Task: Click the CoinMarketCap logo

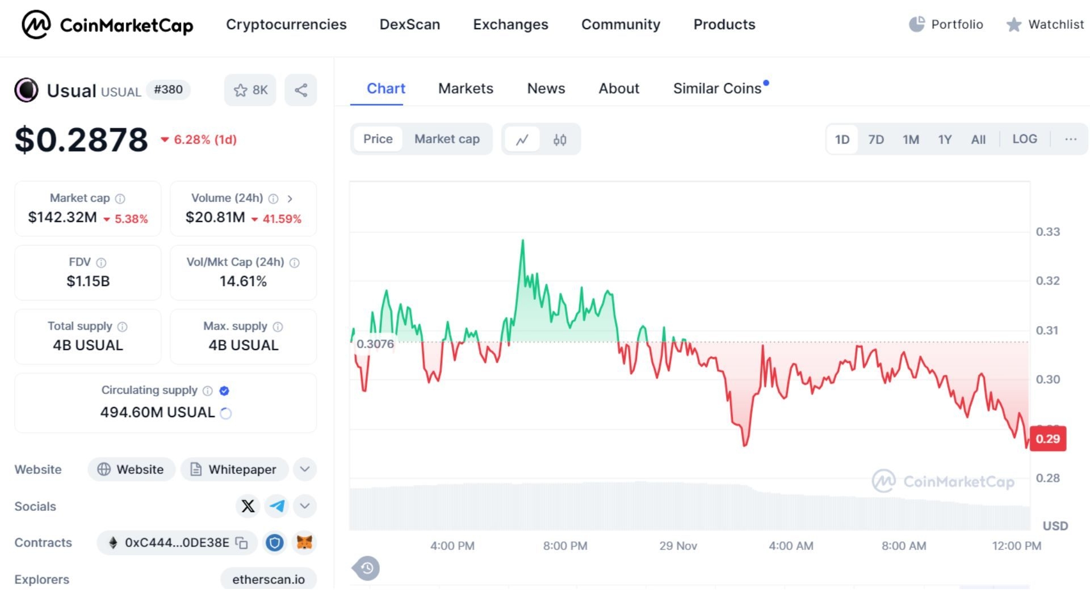Action: click(x=107, y=25)
